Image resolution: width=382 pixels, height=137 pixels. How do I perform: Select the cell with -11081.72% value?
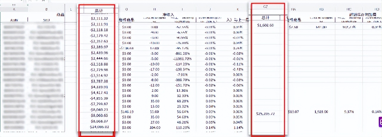(181, 59)
